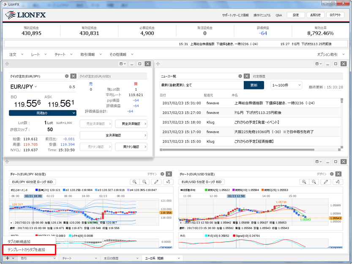This screenshot has width=352, height=264.
Task: Click the BID price 119.556 to sell
Action: pyautogui.click(x=27, y=104)
